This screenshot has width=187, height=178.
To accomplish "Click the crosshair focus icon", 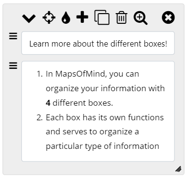I will click(x=49, y=17).
